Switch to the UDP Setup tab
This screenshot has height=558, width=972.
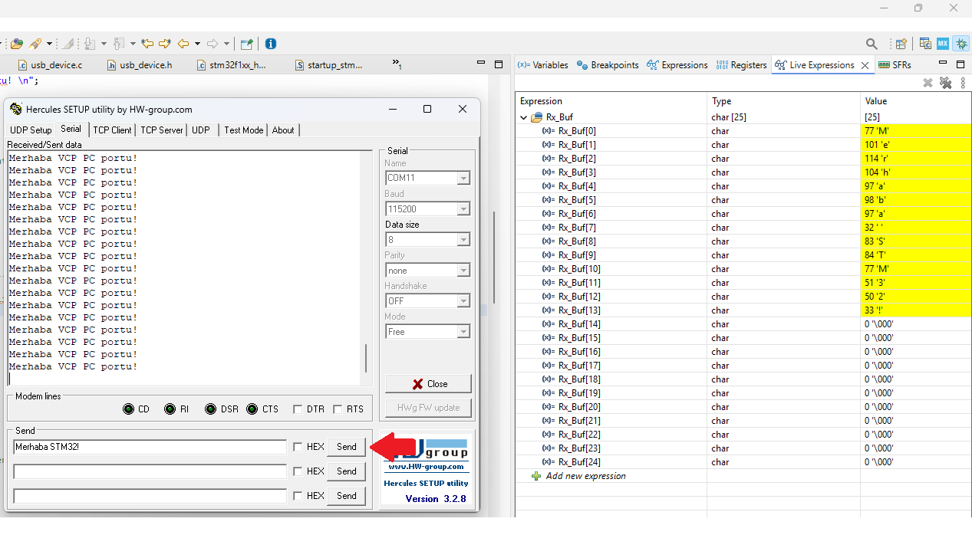point(31,130)
